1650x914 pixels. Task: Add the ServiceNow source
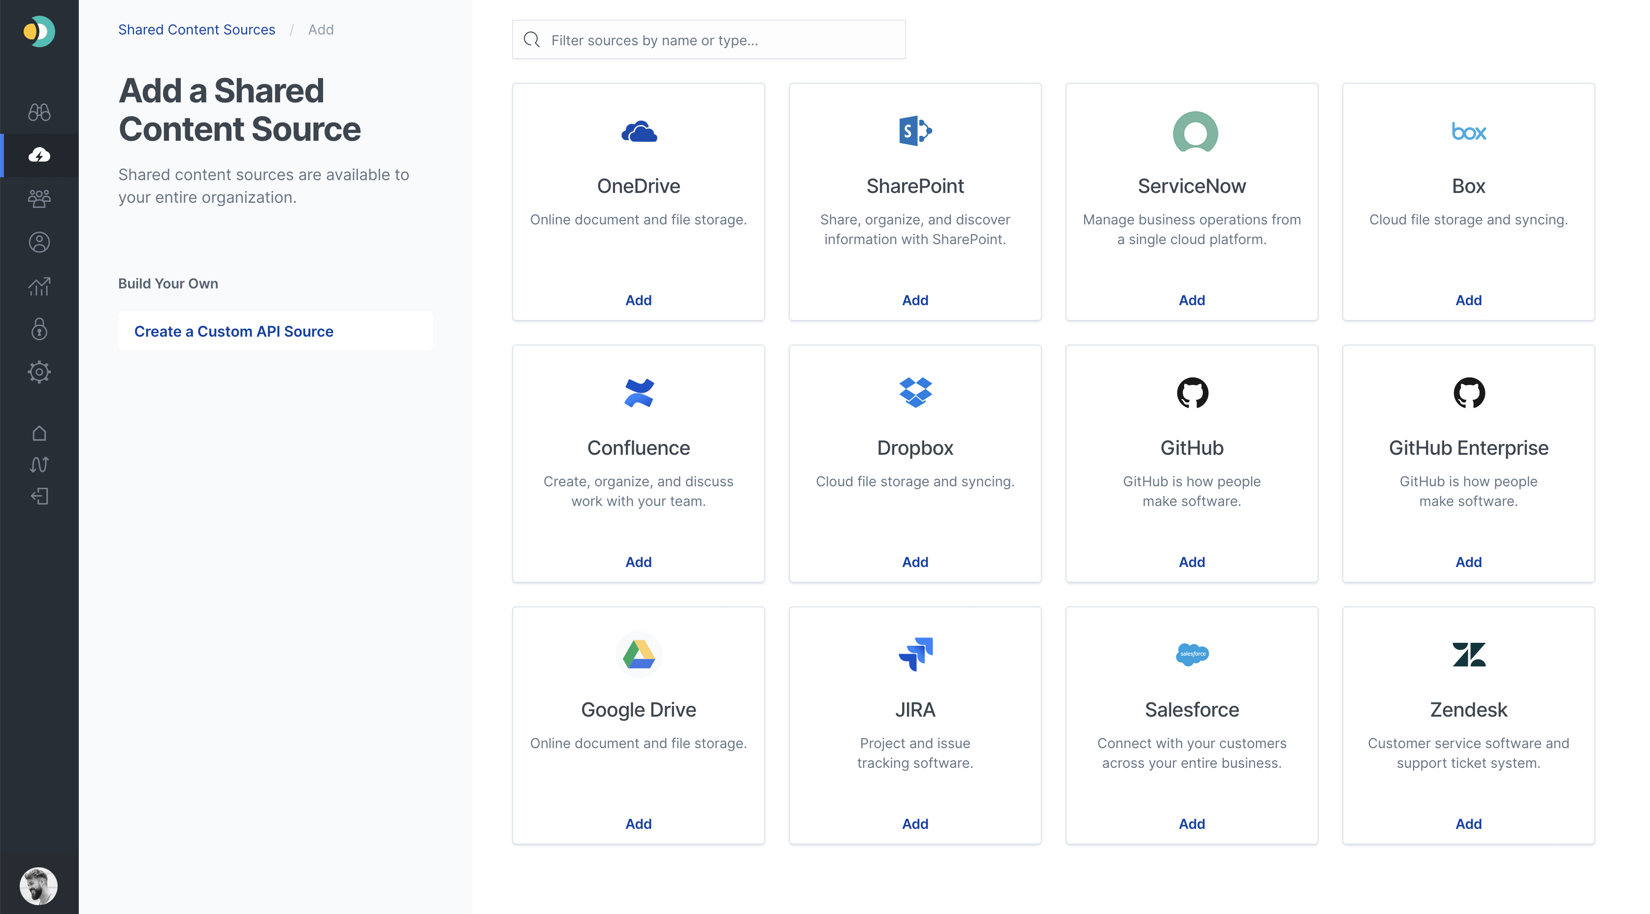point(1192,300)
